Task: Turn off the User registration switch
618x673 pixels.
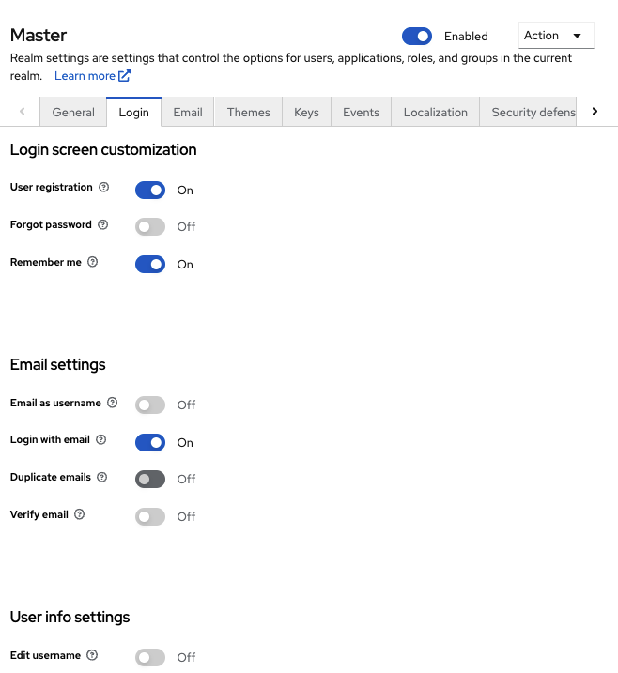Action: (x=150, y=190)
